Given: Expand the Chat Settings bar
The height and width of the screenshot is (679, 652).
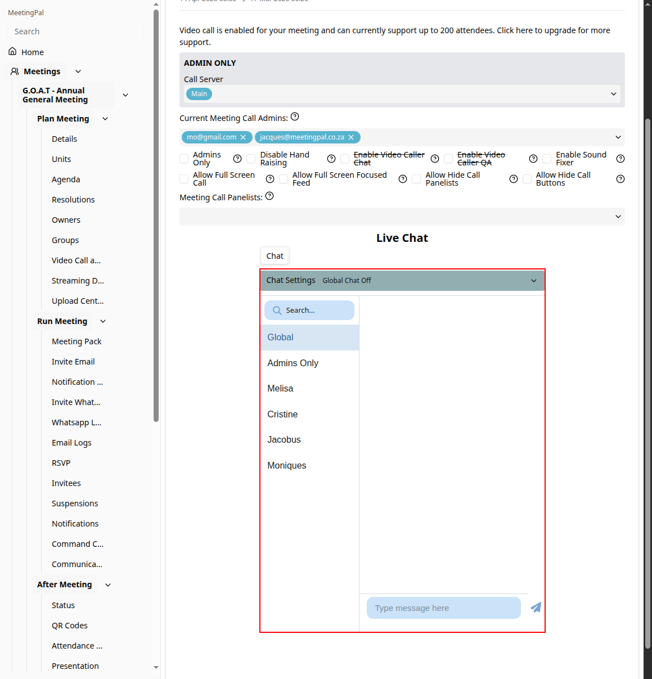Looking at the screenshot, I should tap(402, 280).
